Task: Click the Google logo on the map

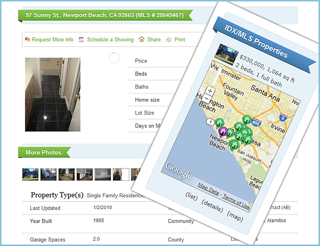Action: coord(179,172)
